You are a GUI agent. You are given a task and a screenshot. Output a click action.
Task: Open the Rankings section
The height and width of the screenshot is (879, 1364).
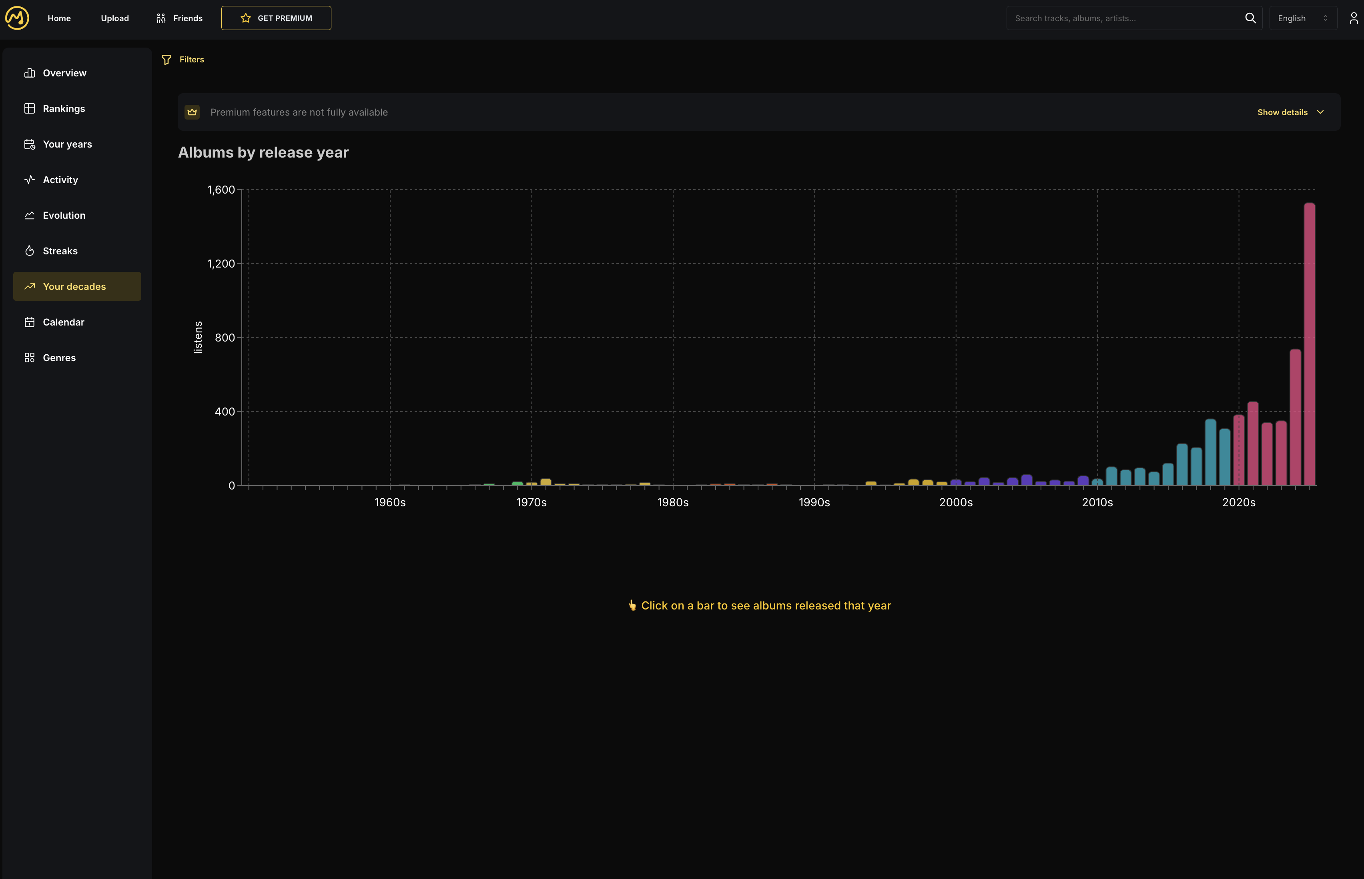63,108
